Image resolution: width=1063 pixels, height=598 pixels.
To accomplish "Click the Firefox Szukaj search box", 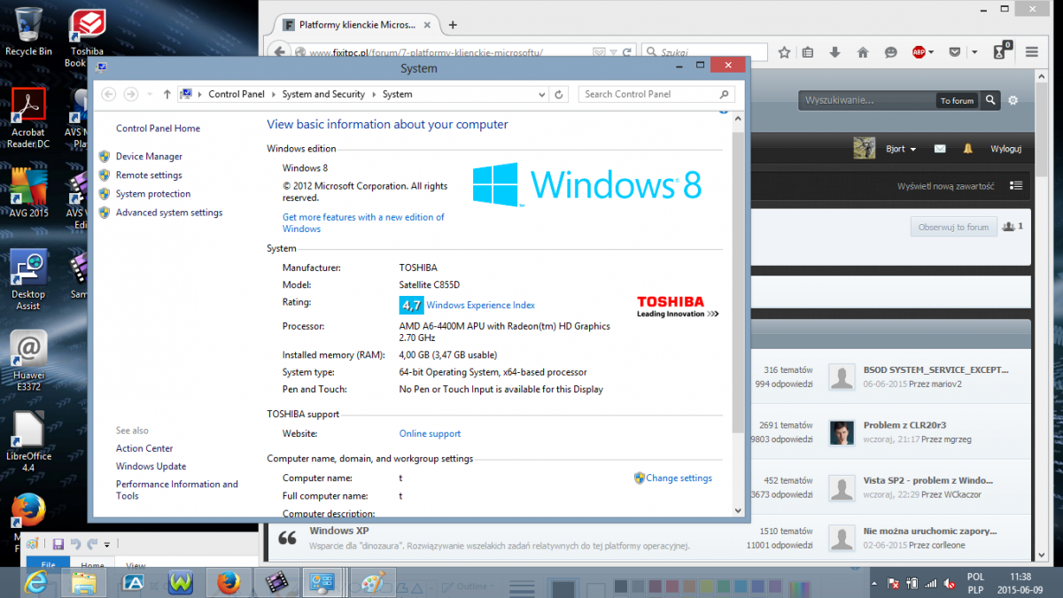I will [x=704, y=52].
